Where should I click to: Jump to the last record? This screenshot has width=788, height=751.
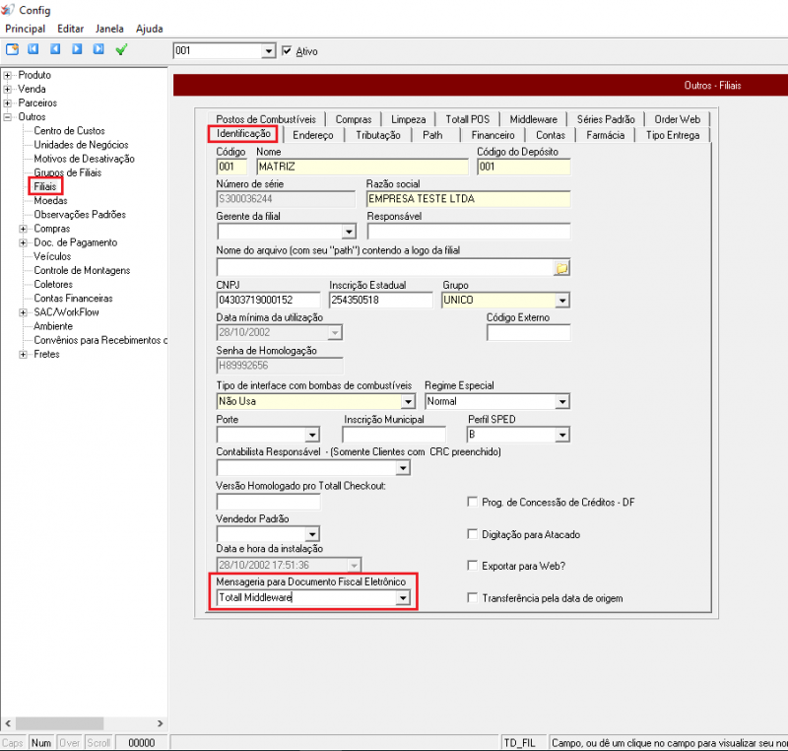tap(98, 49)
